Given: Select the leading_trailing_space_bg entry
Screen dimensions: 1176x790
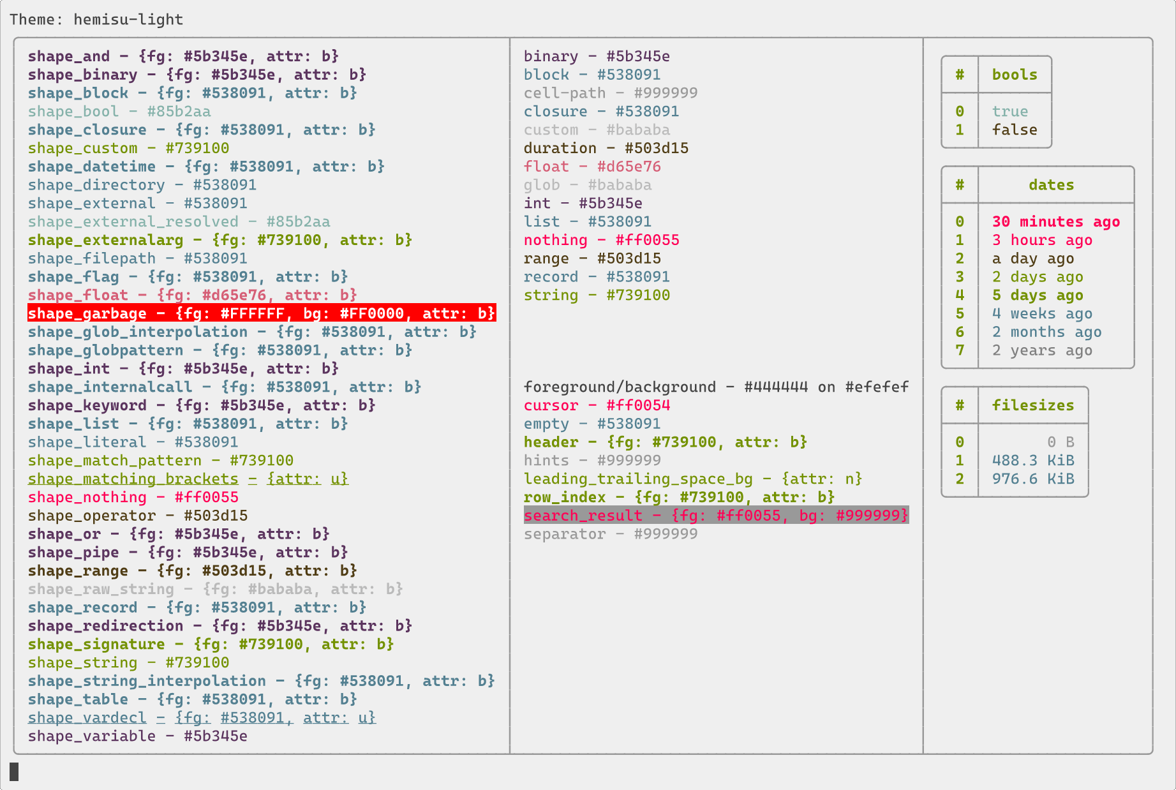Looking at the screenshot, I should [693, 479].
